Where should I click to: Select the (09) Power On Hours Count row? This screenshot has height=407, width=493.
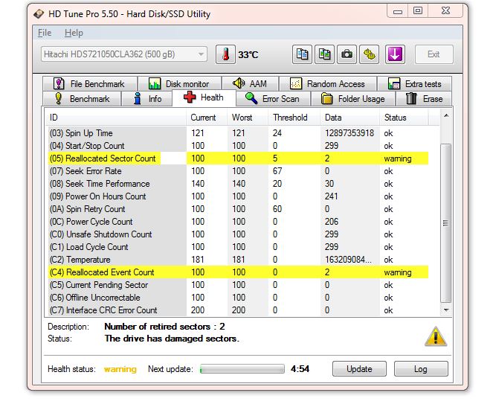point(239,196)
